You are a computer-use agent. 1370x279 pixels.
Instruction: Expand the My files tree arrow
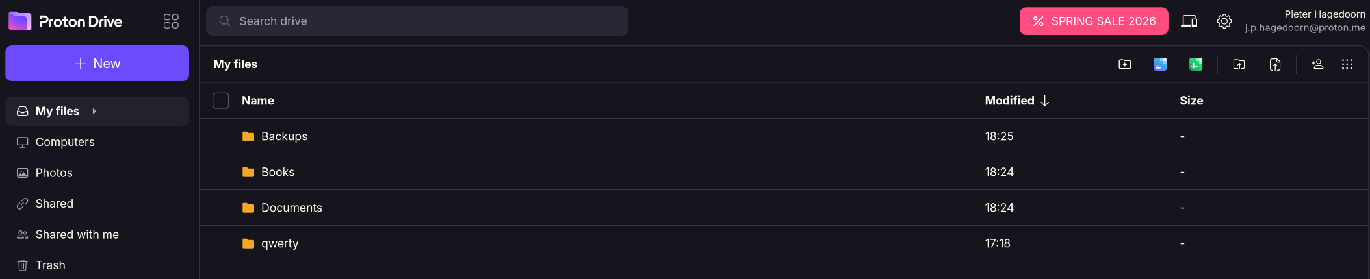click(x=94, y=112)
